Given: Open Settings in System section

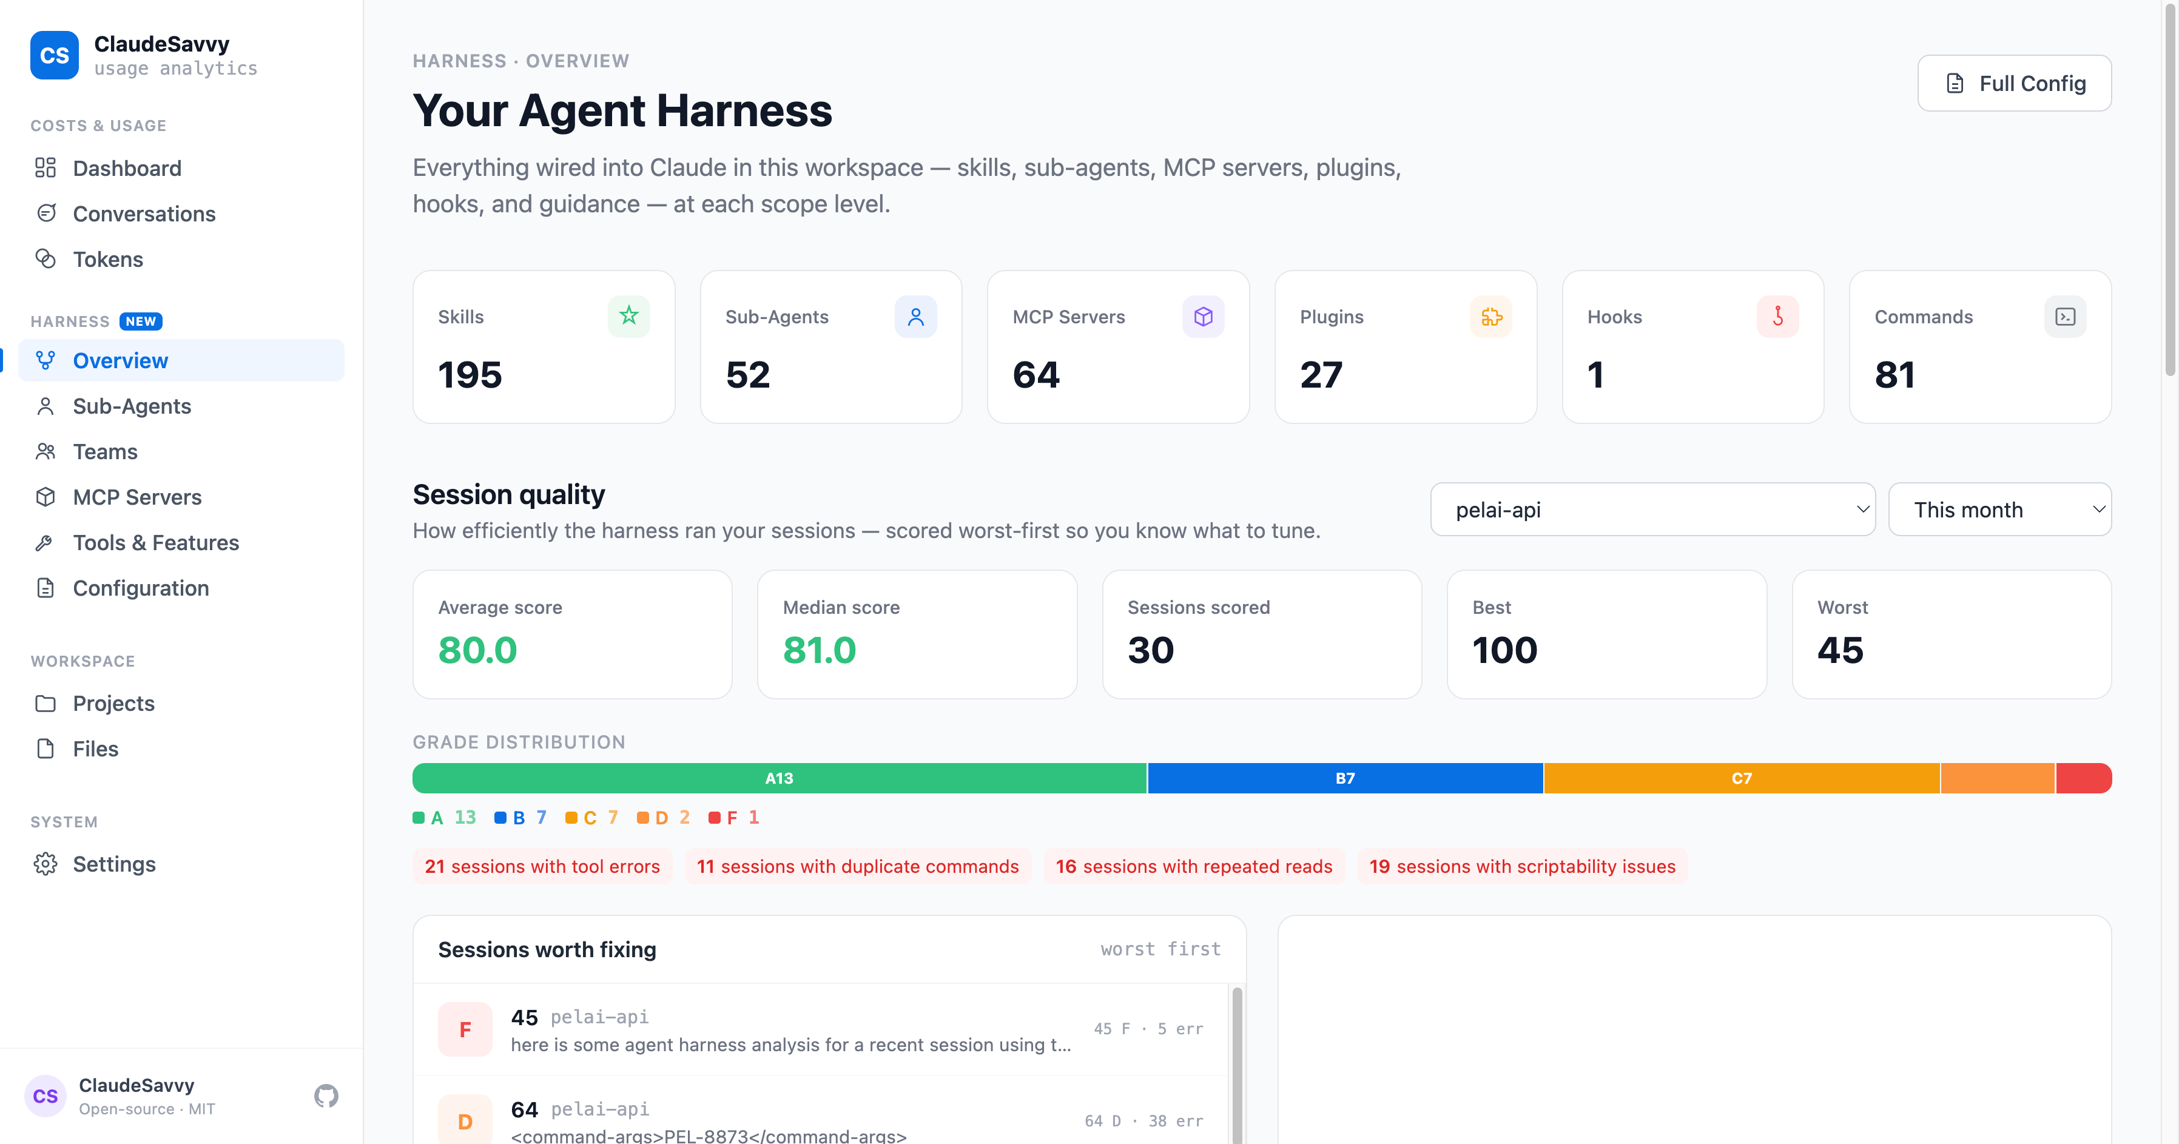Looking at the screenshot, I should [181, 864].
